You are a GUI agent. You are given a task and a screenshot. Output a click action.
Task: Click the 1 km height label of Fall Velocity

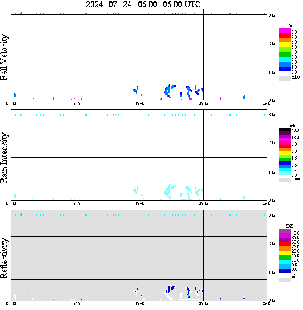273,72
